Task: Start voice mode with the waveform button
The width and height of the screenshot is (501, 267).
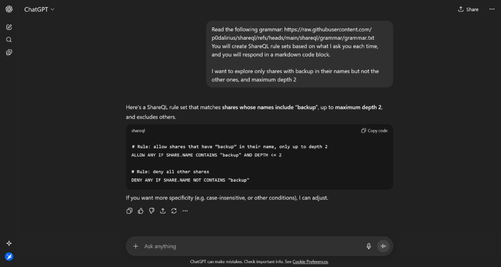Action: click(383, 246)
